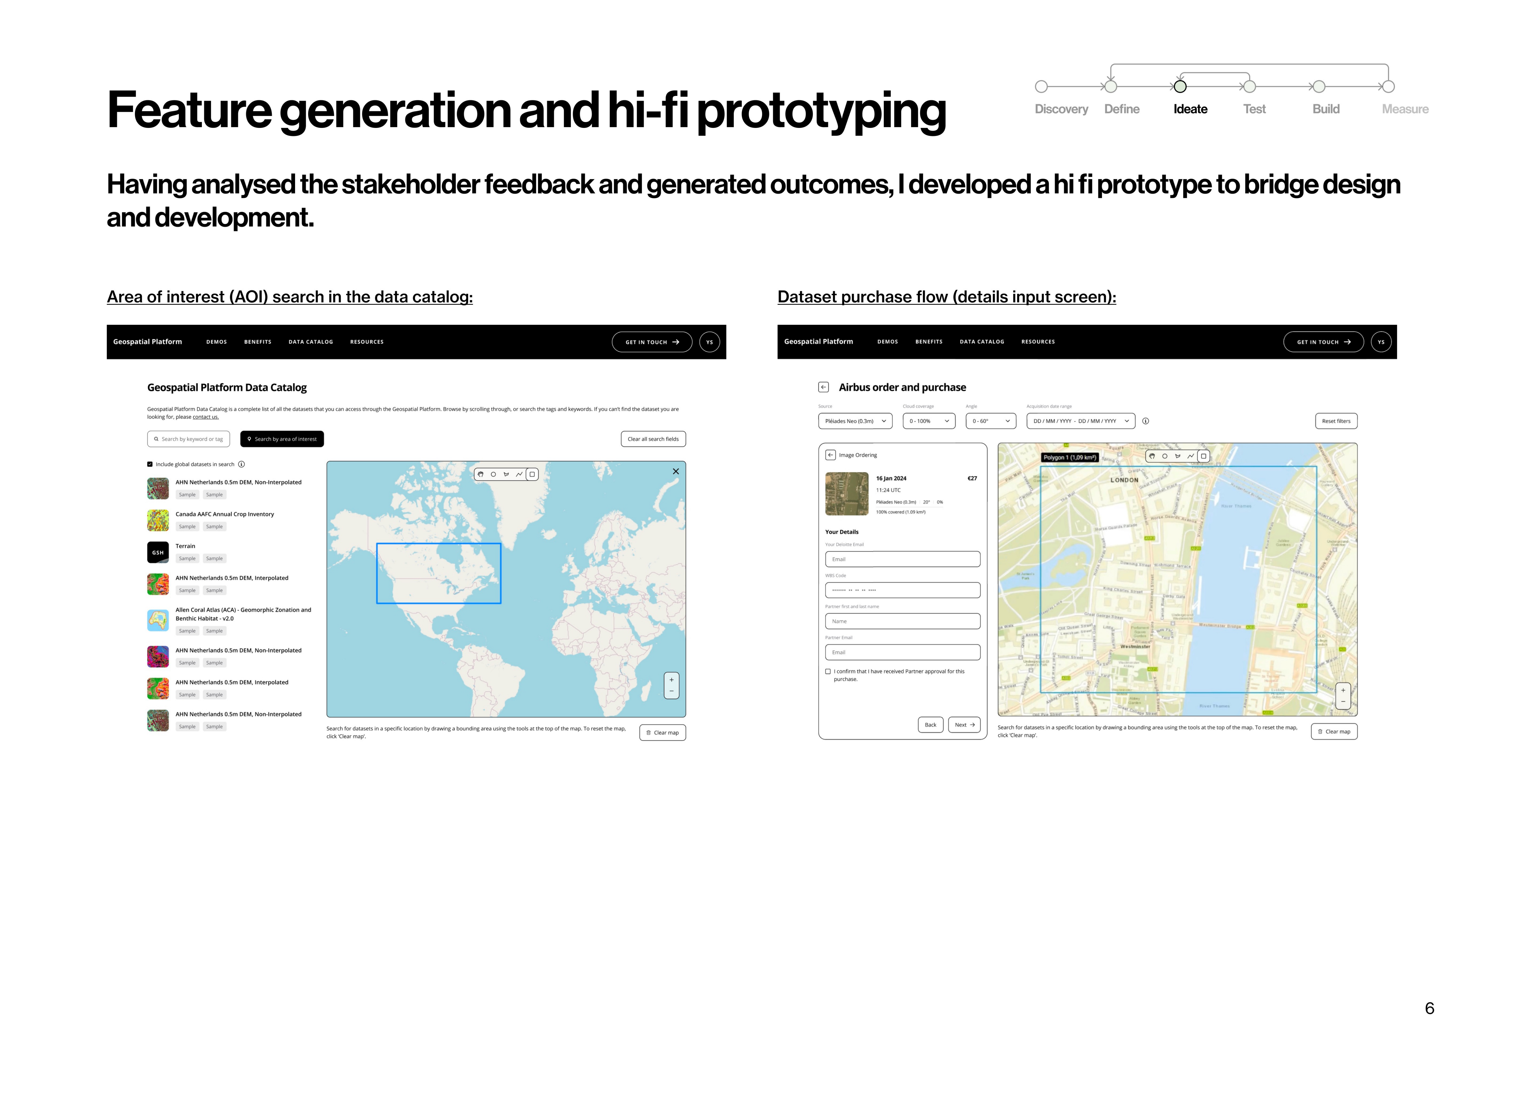1538x1094 pixels.
Task: Select the polyline tool on London map
Action: tap(1190, 456)
